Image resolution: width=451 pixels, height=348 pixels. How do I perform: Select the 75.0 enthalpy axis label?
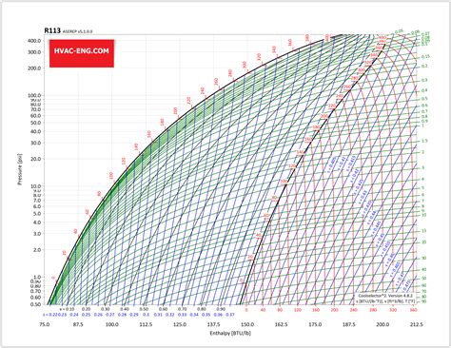coord(44,324)
